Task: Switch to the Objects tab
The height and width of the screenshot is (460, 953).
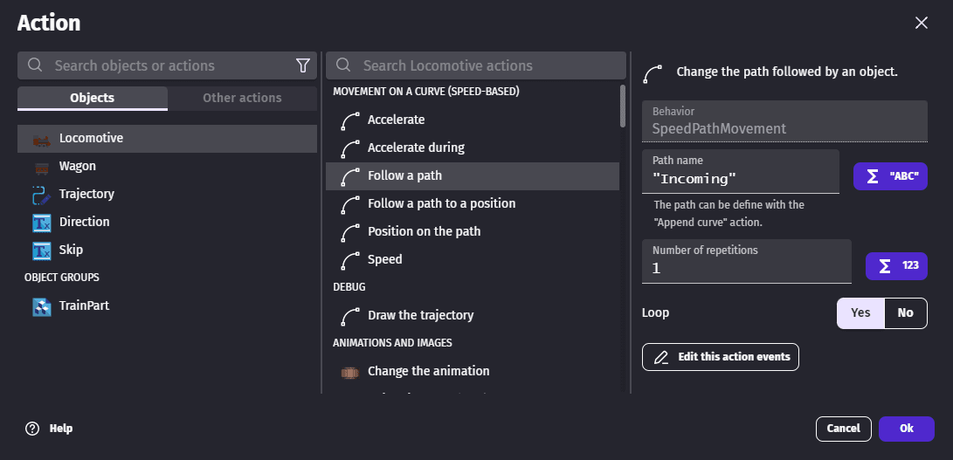Action: pyautogui.click(x=93, y=98)
